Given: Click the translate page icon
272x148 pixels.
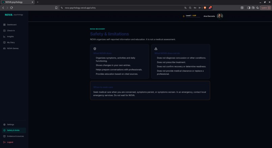Looking at the screenshot, I should pos(185,8).
